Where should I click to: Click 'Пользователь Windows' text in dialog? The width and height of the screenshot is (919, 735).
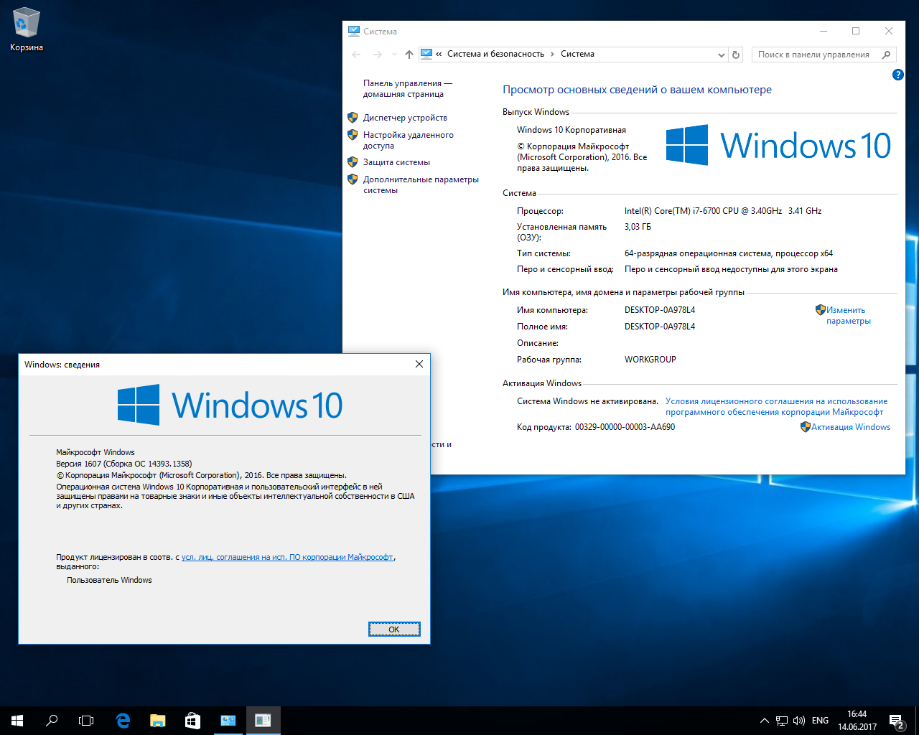(x=109, y=580)
